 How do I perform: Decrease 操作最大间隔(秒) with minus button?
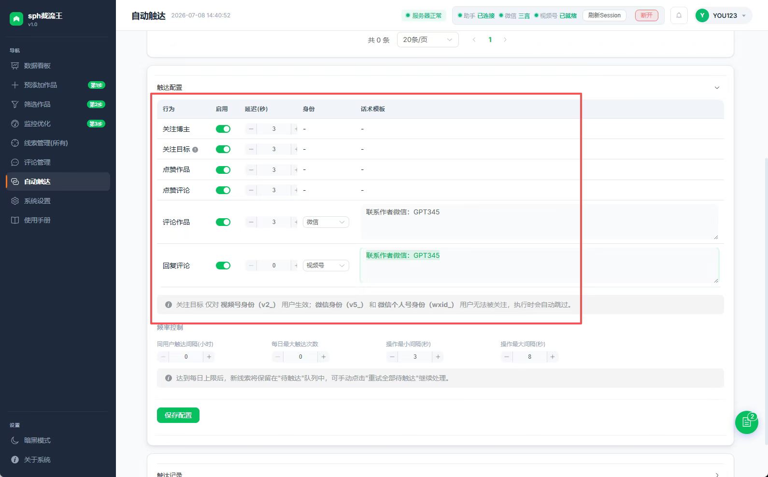pyautogui.click(x=506, y=357)
